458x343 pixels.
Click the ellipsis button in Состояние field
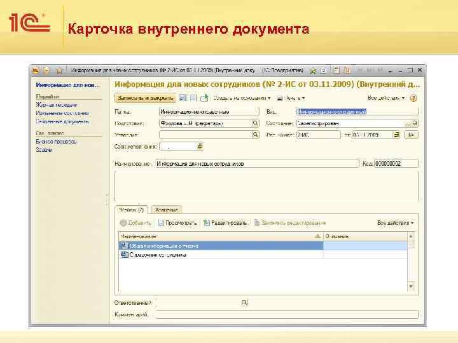[408, 124]
